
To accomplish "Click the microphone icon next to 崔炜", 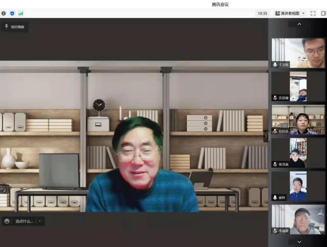I will 275,197.
